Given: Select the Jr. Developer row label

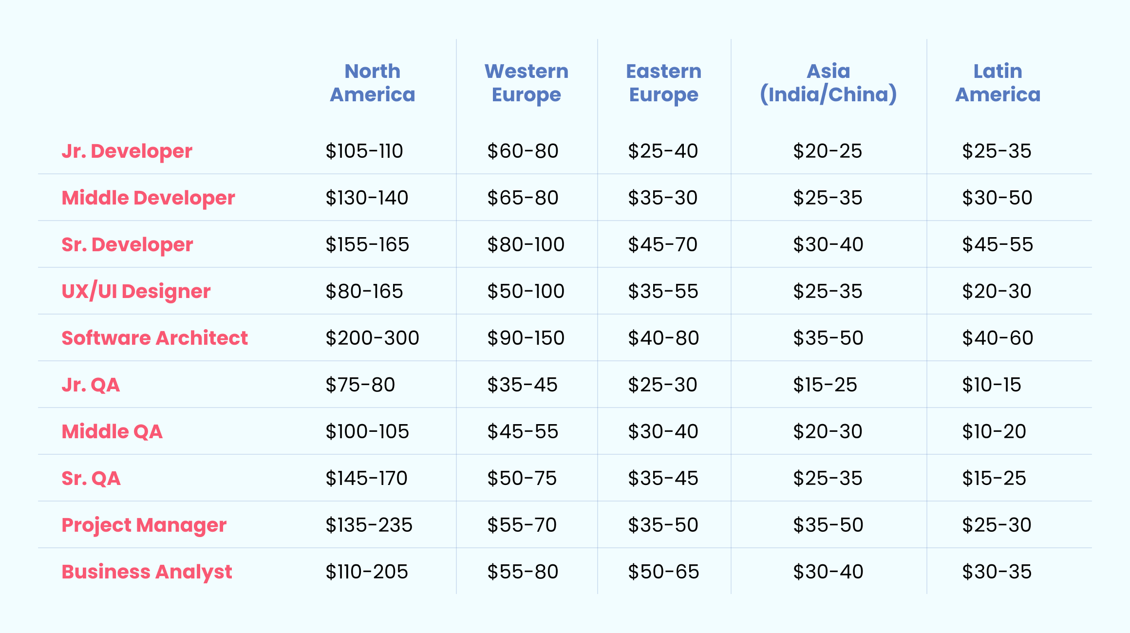Looking at the screenshot, I should click(127, 151).
